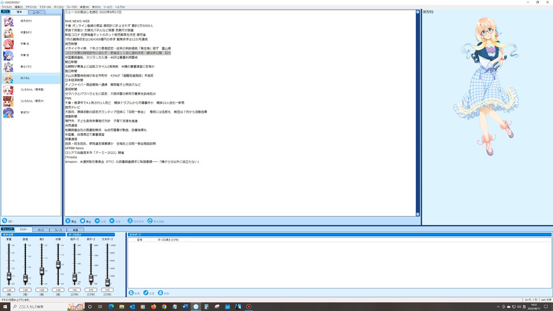The width and height of the screenshot is (553, 311).
Task: Choose the 琴葉 葵 voice preset
Action: 31,55
